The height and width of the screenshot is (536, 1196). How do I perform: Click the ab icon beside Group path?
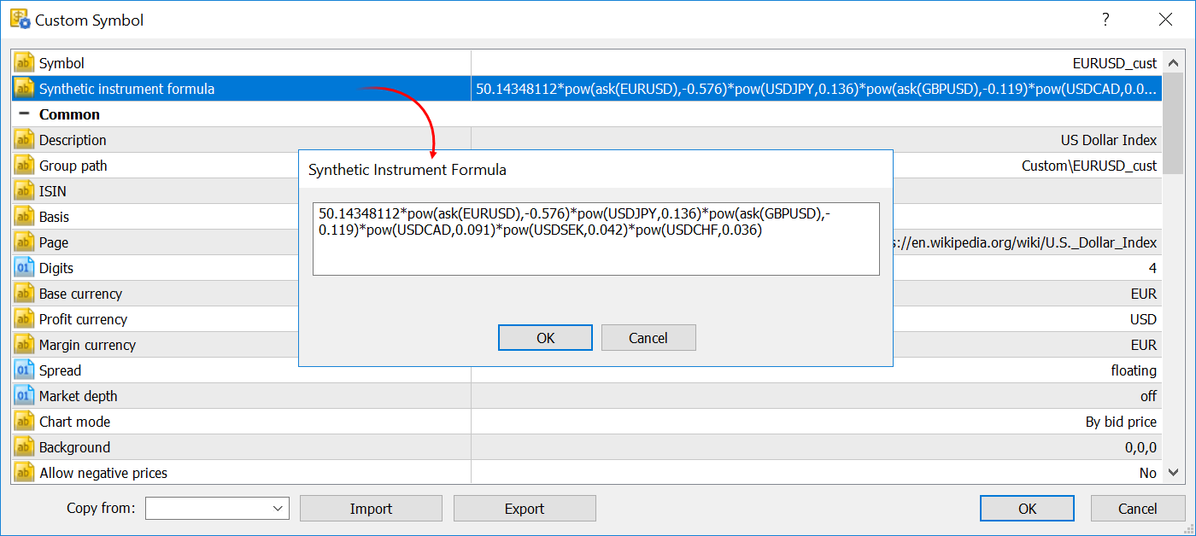point(22,165)
